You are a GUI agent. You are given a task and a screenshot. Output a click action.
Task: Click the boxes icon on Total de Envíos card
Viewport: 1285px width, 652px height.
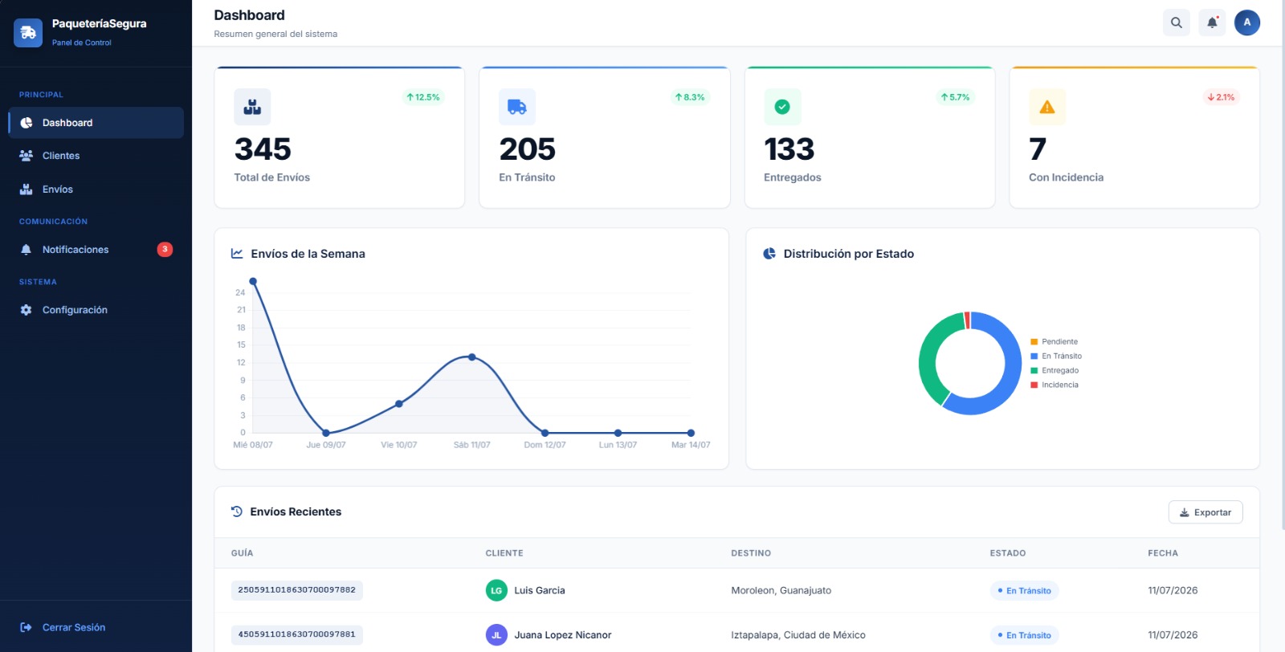click(252, 107)
